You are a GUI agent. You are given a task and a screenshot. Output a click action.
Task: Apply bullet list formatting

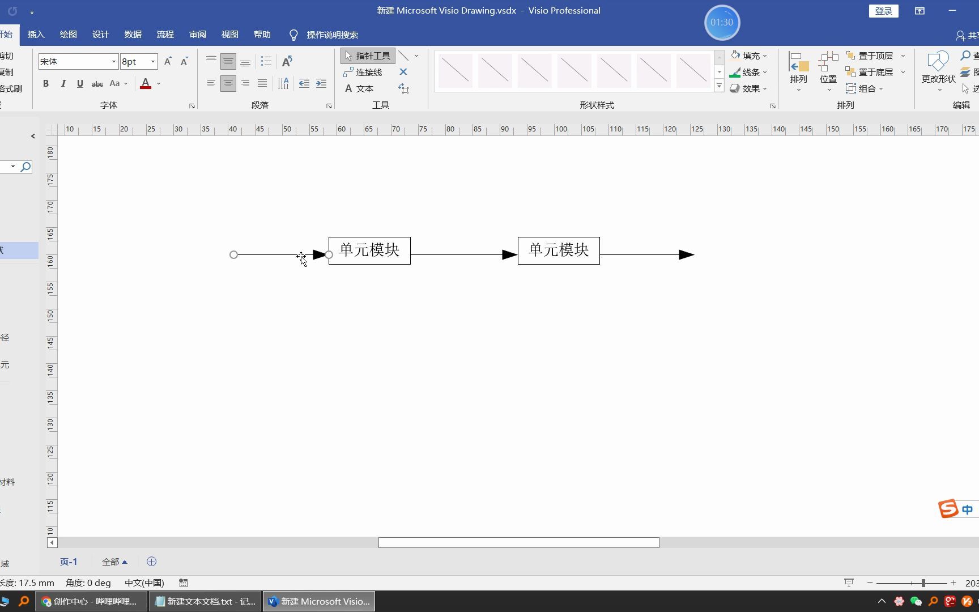(266, 61)
